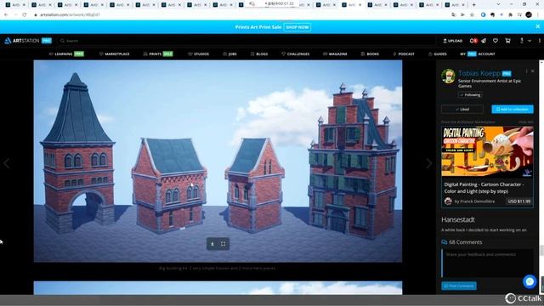Open the Magazine menu
This screenshot has height=306, width=544.
point(335,54)
